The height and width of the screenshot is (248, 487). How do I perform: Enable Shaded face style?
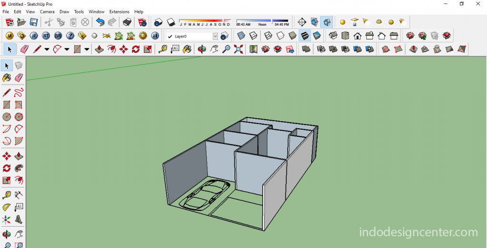point(292,36)
